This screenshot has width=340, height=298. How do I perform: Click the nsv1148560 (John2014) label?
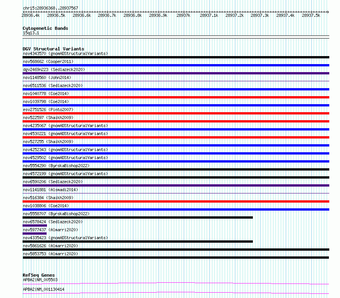coord(47,77)
